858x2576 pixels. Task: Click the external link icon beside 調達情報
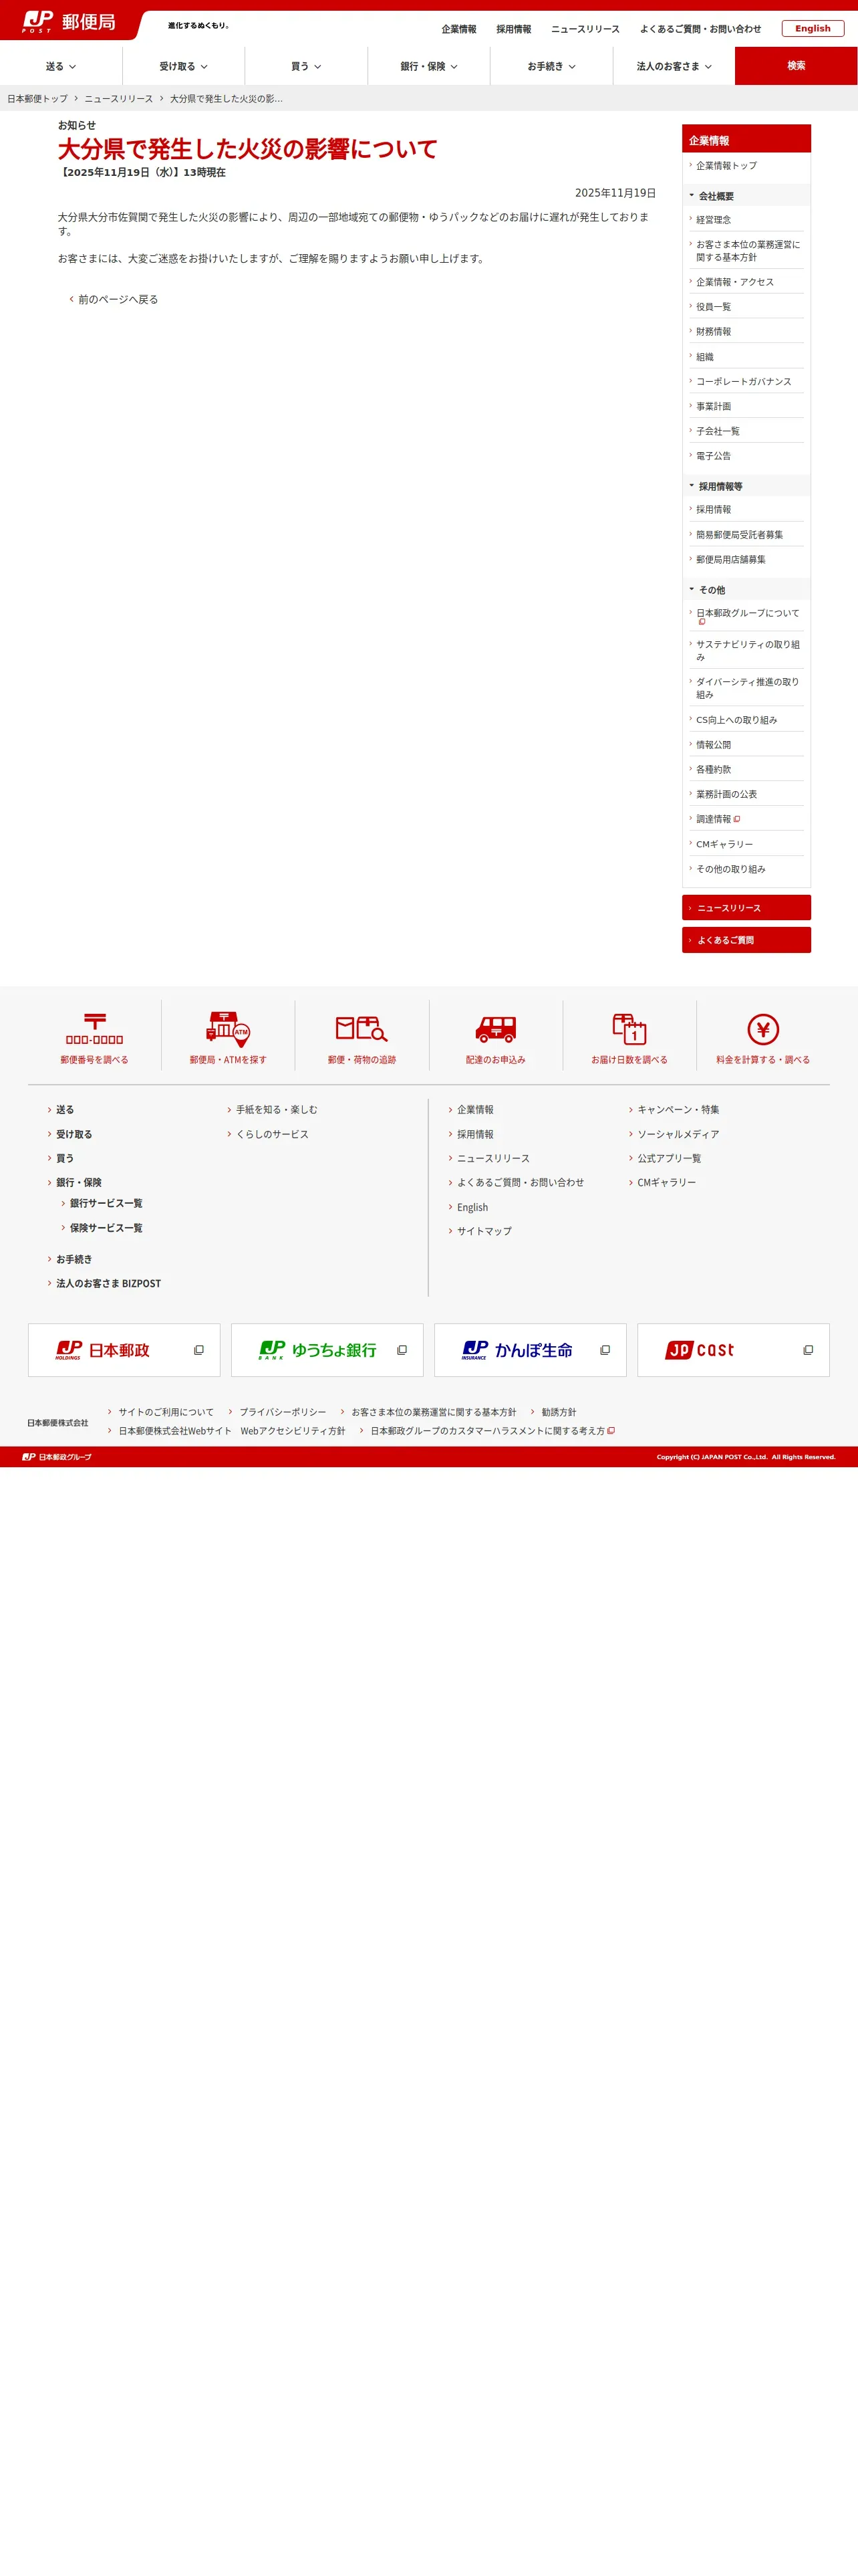pyautogui.click(x=737, y=819)
